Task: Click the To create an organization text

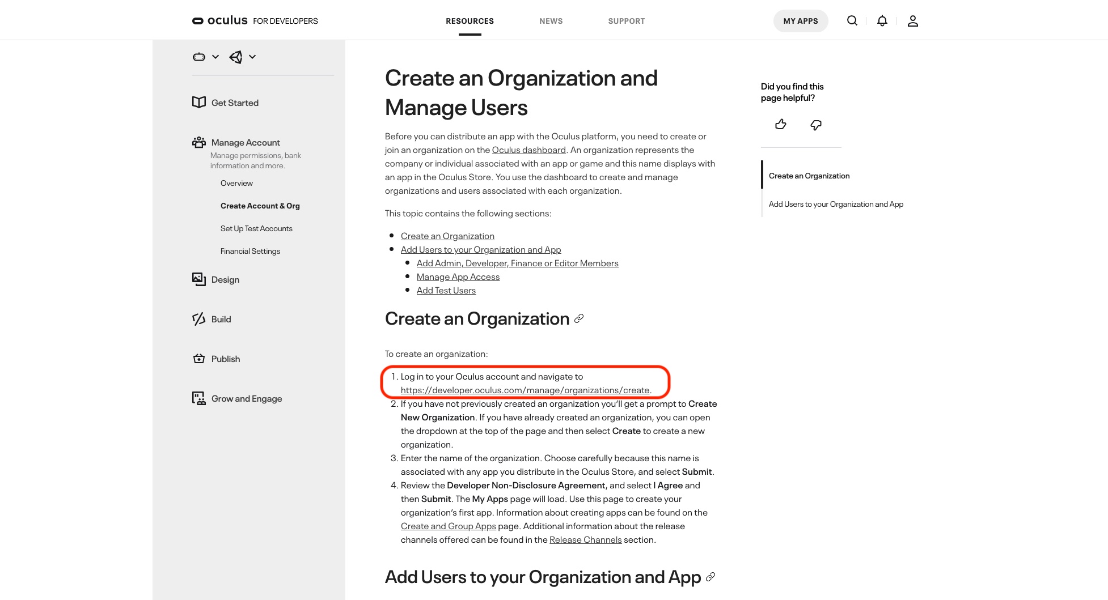Action: pyautogui.click(x=436, y=354)
